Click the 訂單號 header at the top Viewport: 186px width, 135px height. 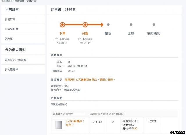[63, 9]
